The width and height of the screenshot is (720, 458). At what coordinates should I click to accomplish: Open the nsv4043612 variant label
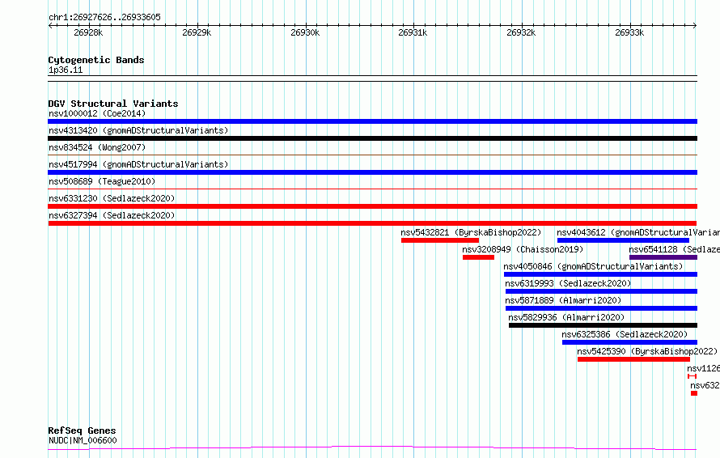(x=638, y=232)
